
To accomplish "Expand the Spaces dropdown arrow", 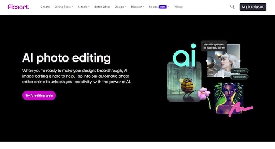I will [168, 7].
